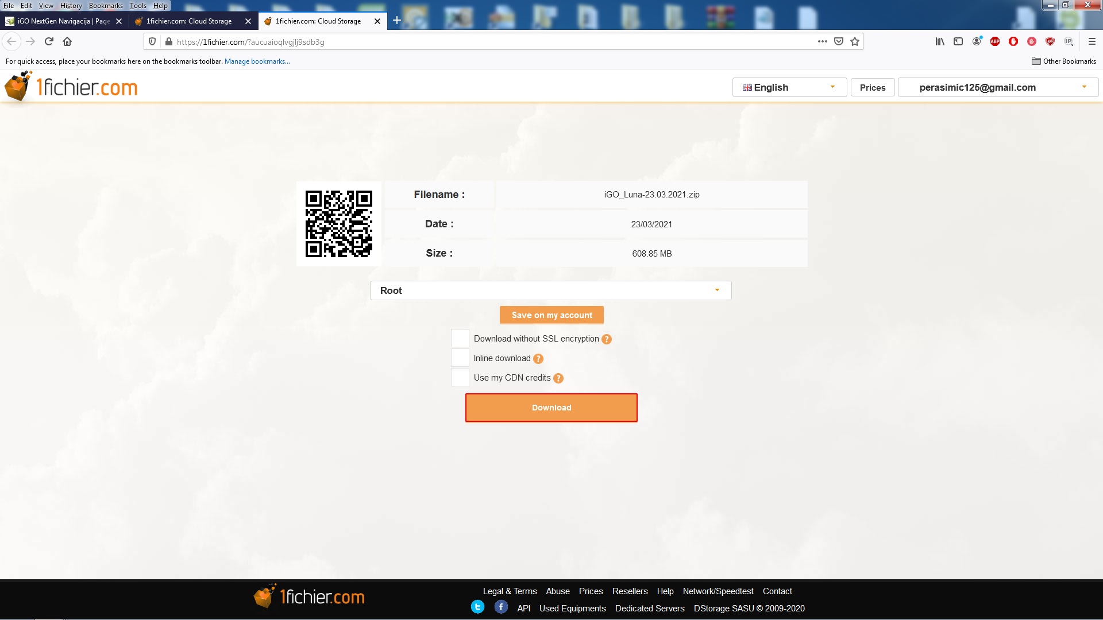This screenshot has height=620, width=1103.
Task: Open the Root folder dropdown
Action: pos(550,290)
